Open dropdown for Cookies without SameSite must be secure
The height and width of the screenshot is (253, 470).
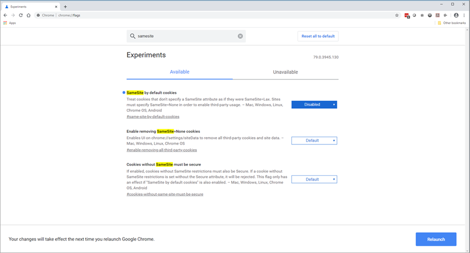314,179
